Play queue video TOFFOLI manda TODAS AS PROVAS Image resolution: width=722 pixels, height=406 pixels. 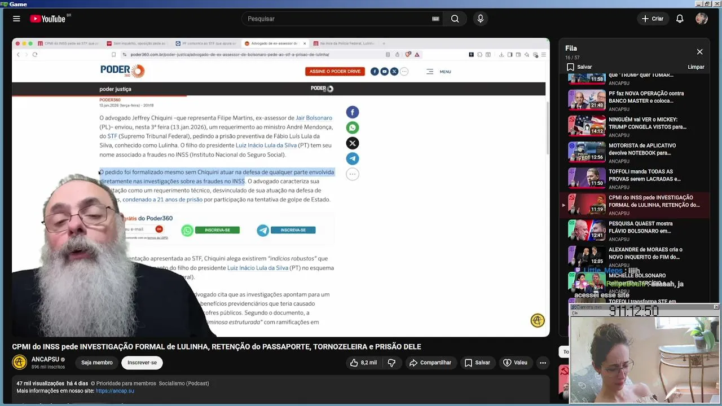tap(636, 179)
